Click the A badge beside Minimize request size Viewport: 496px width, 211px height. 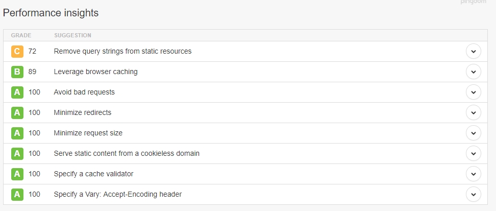17,133
